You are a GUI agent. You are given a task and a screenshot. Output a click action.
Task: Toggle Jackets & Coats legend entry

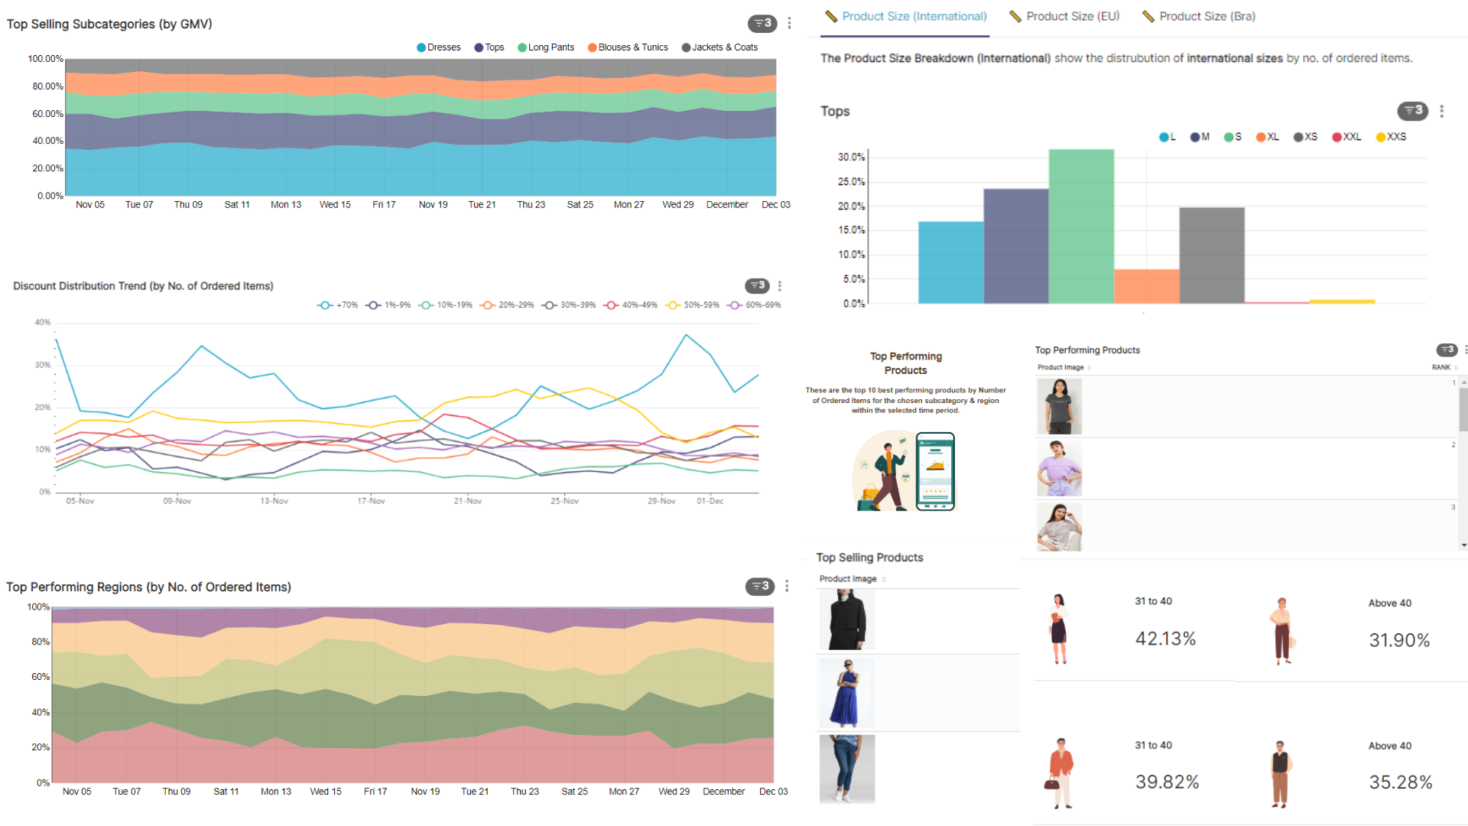[x=719, y=47]
